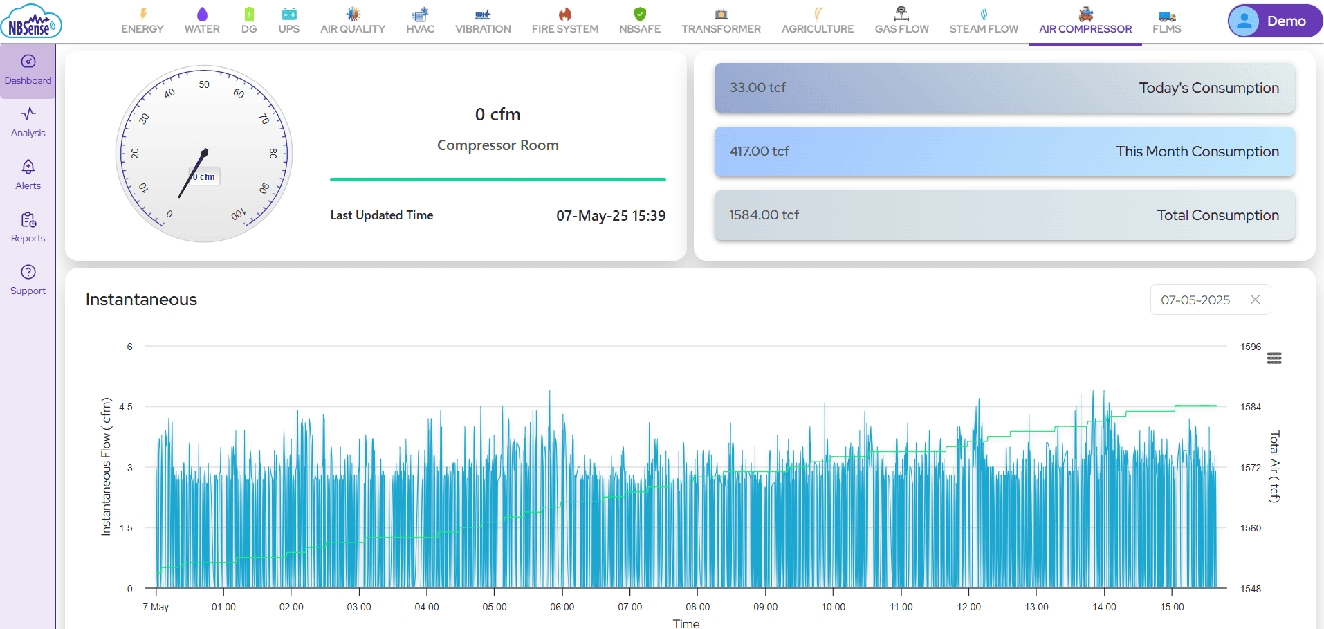This screenshot has width=1324, height=629.
Task: Open the FLMS truck icon
Action: pos(1167,15)
